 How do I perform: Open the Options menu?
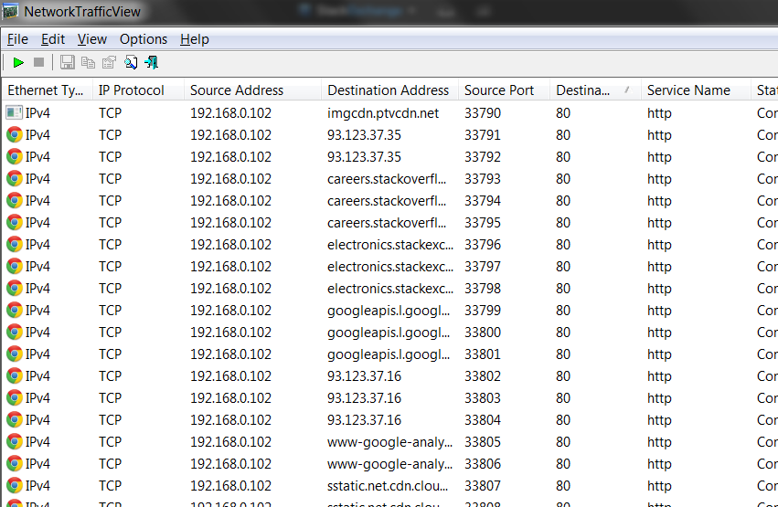(144, 39)
